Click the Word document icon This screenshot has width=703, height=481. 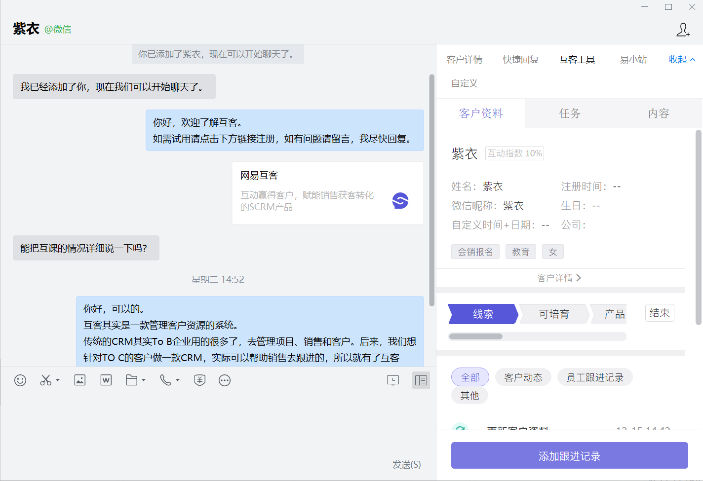pos(106,380)
